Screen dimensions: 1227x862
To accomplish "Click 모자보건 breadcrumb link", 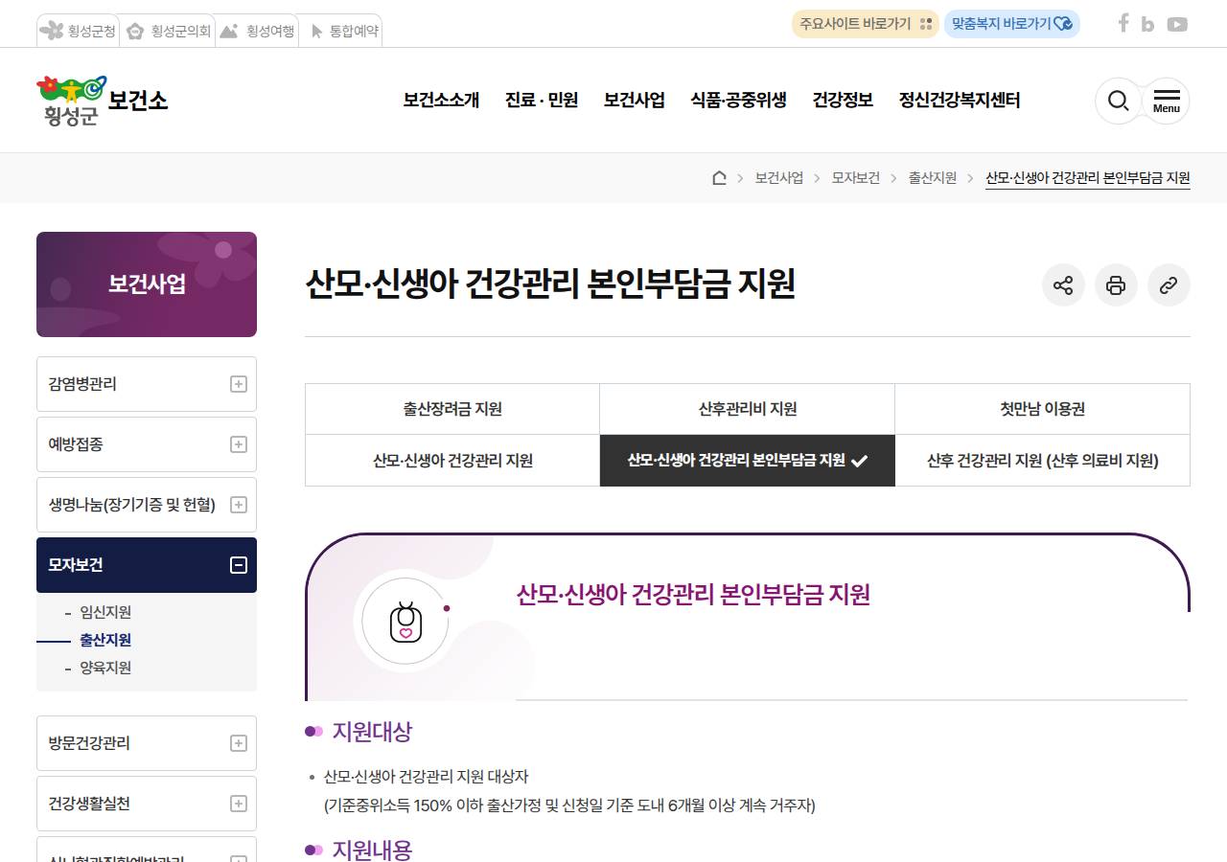I will 856,177.
